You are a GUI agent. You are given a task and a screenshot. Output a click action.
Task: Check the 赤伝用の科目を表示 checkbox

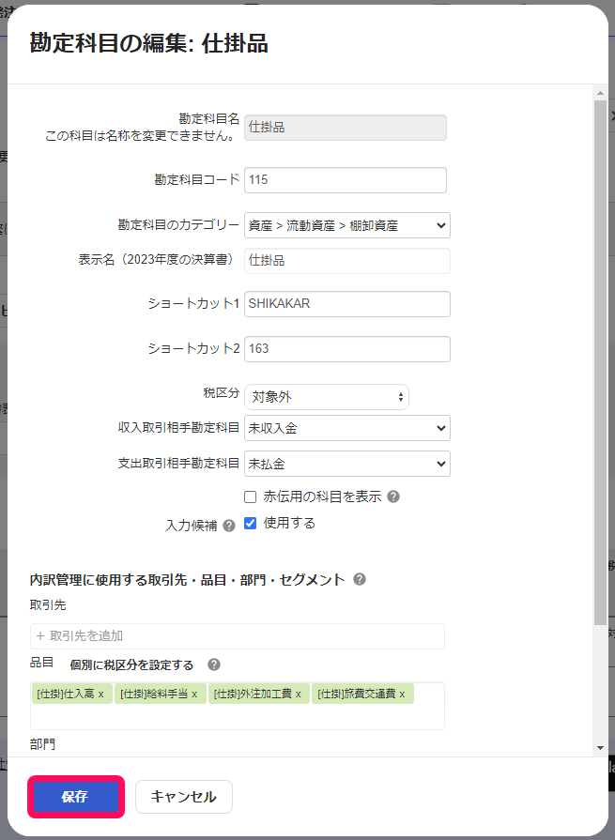pyautogui.click(x=250, y=496)
